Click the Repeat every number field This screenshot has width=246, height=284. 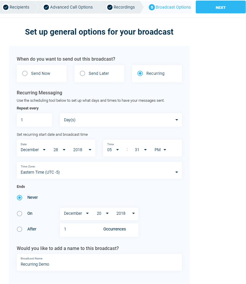[x=34, y=120]
